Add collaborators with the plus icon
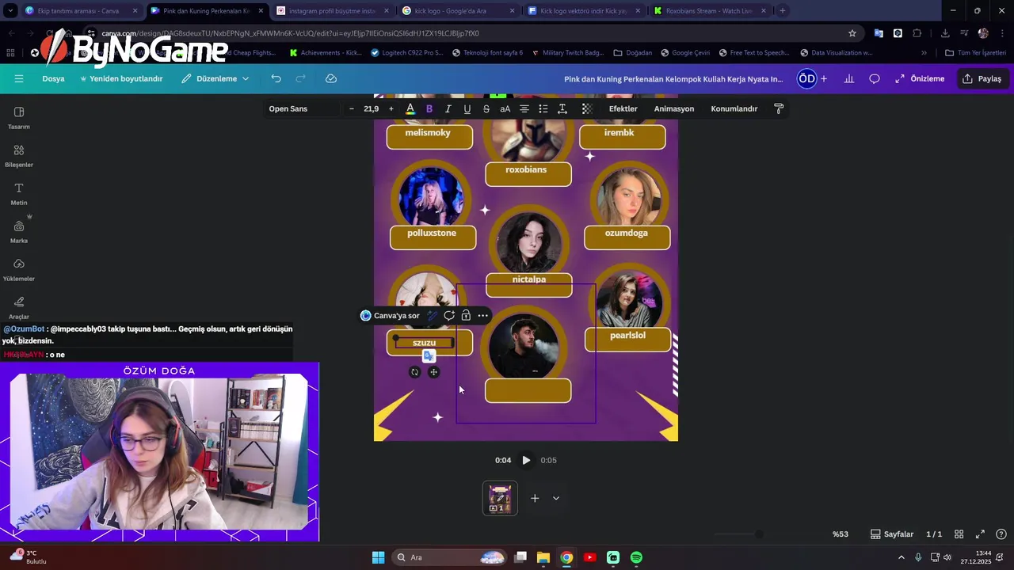The height and width of the screenshot is (570, 1014). coord(824,78)
